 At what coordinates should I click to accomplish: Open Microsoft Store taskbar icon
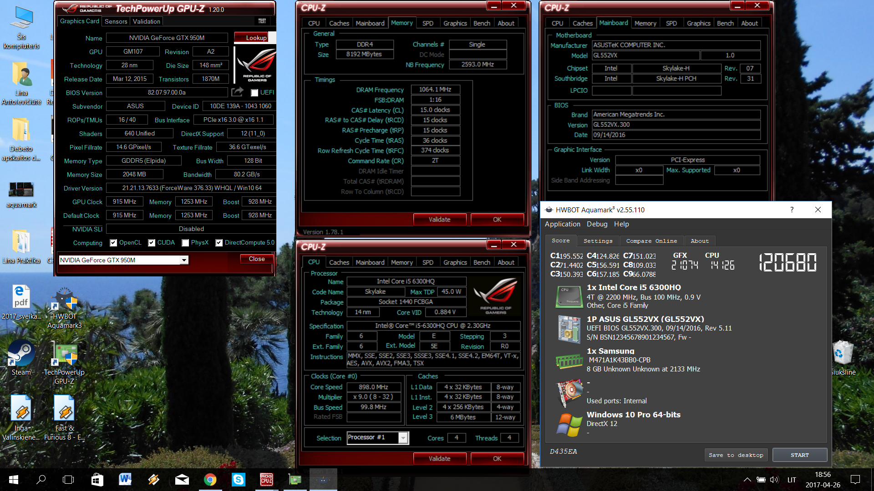pos(97,480)
